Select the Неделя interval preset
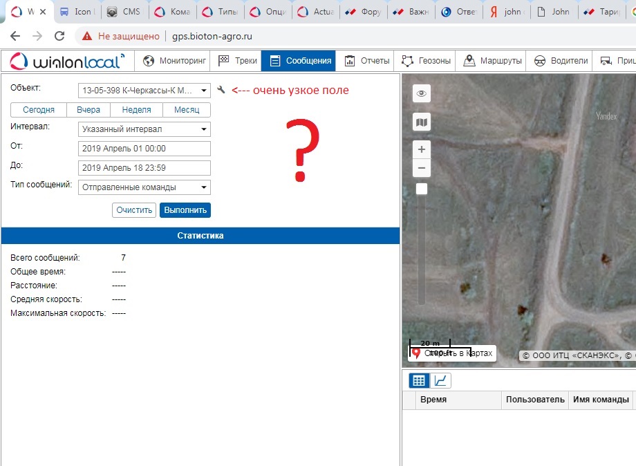 coord(136,110)
